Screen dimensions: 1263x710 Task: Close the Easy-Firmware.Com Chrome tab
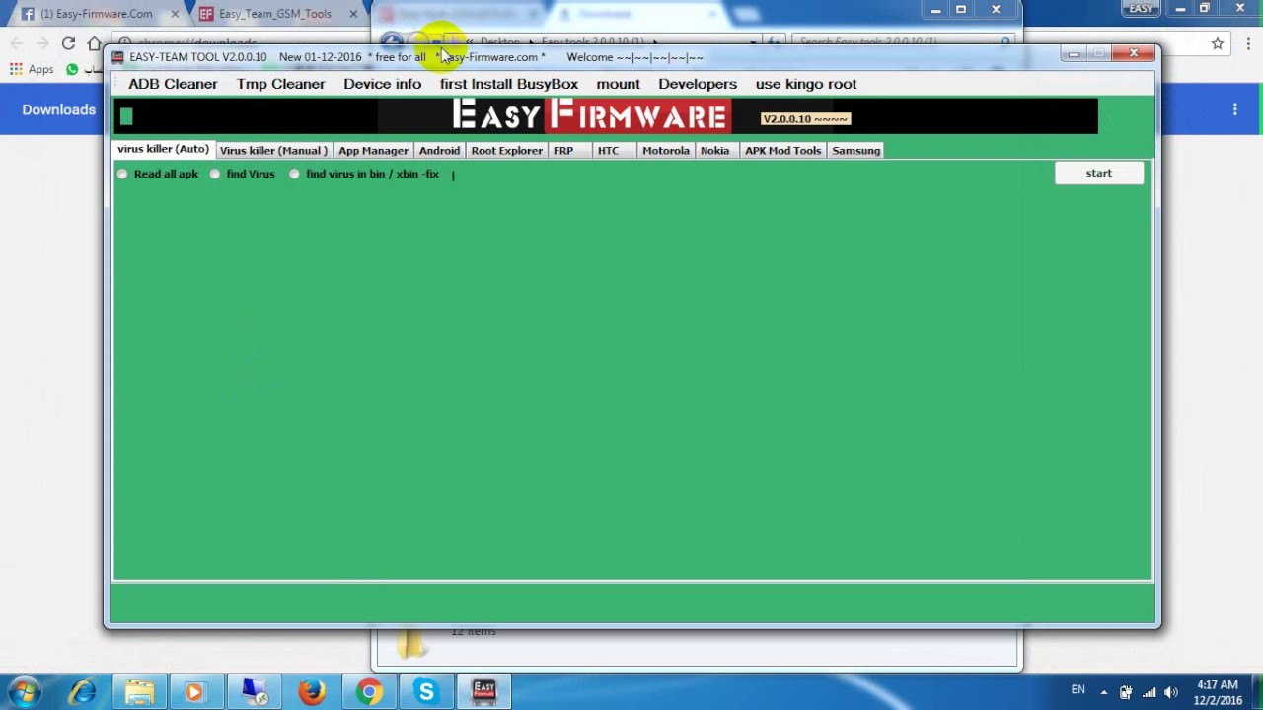tap(175, 14)
